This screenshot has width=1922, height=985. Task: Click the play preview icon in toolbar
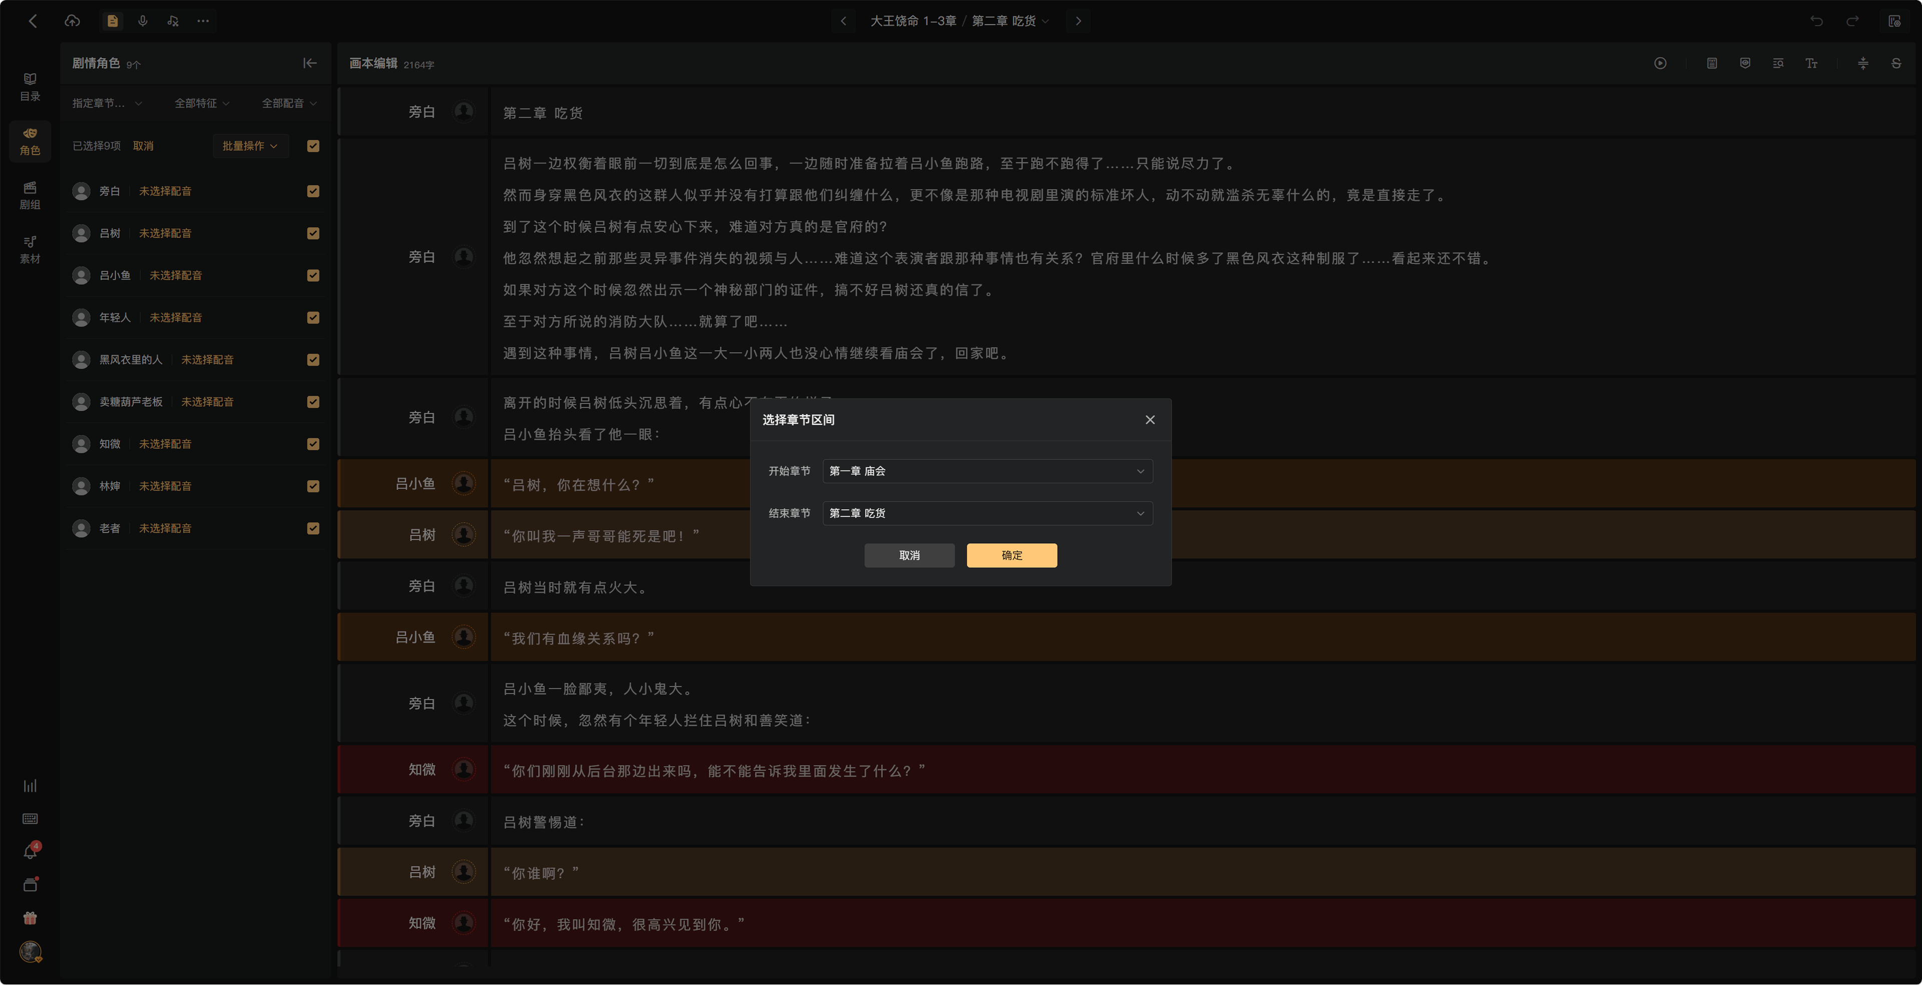tap(1660, 64)
